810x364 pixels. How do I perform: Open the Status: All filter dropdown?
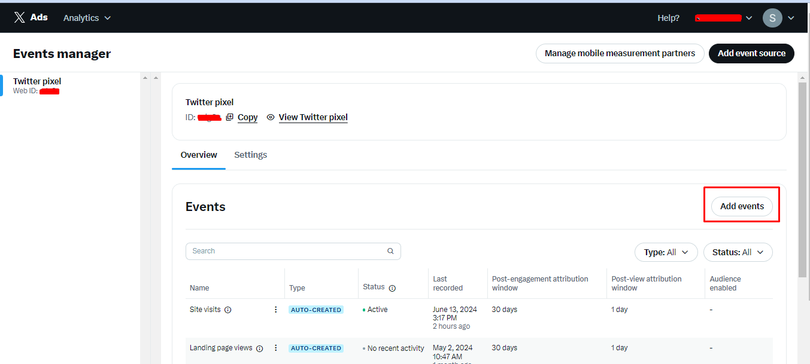tap(738, 252)
